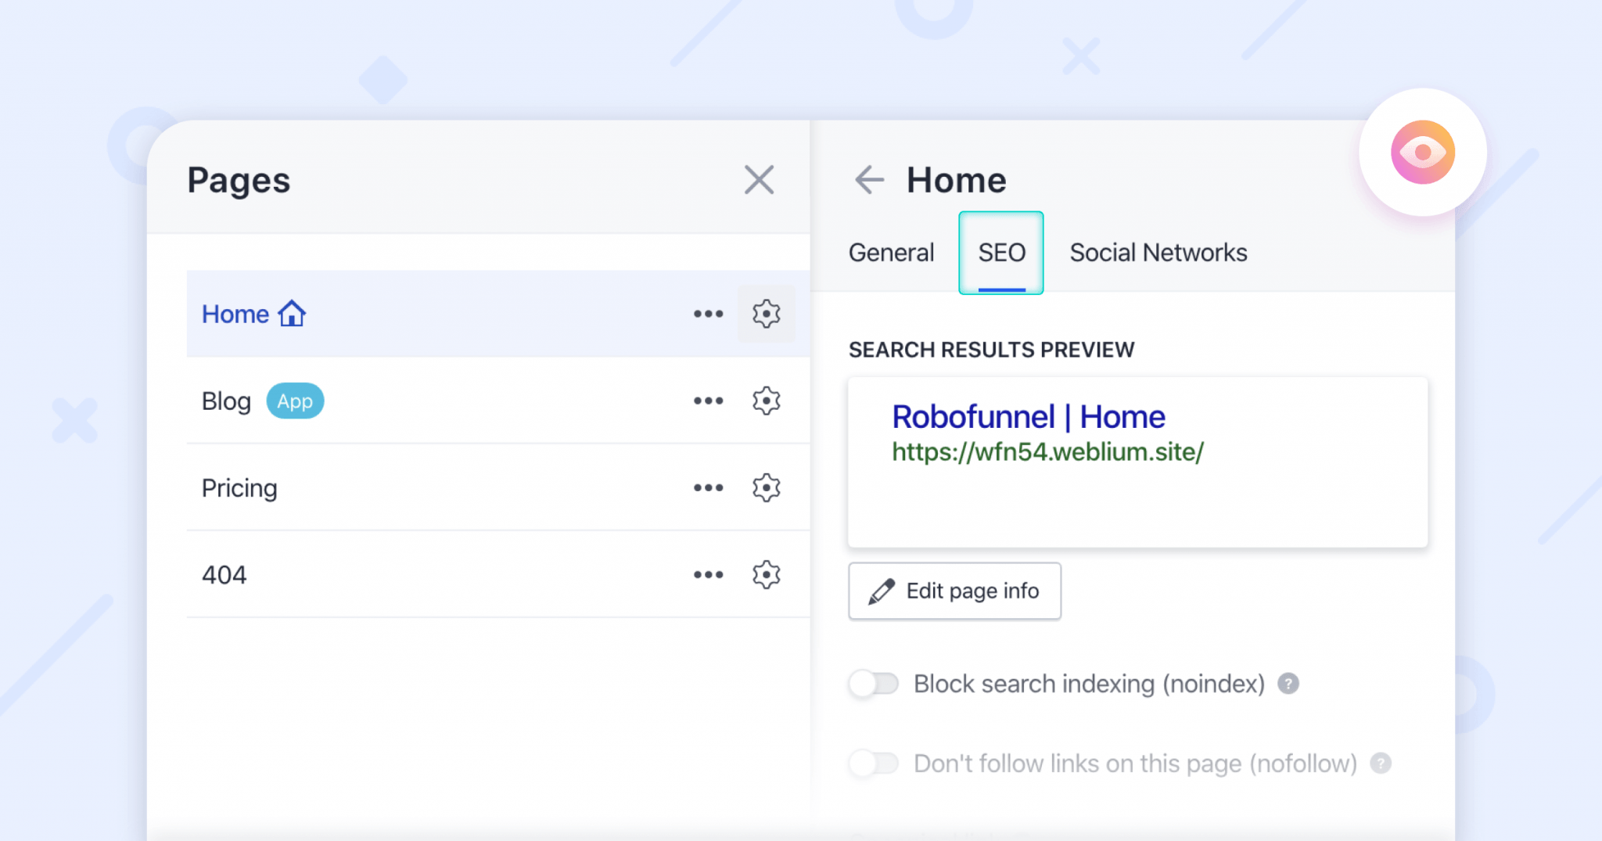Click the help icon beside noindex toggle
This screenshot has height=841, width=1602.
[x=1288, y=683]
